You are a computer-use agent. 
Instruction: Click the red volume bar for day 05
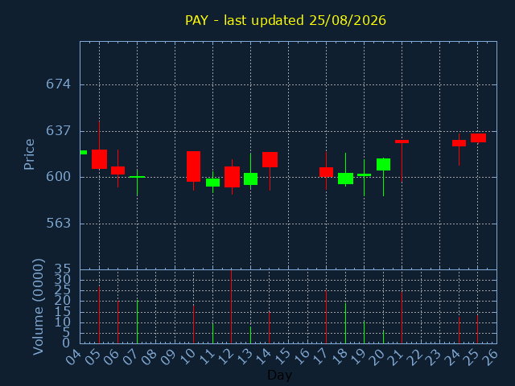[x=99, y=315]
